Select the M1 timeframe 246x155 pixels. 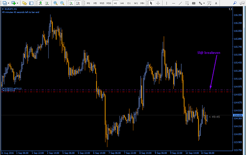coord(88,3)
